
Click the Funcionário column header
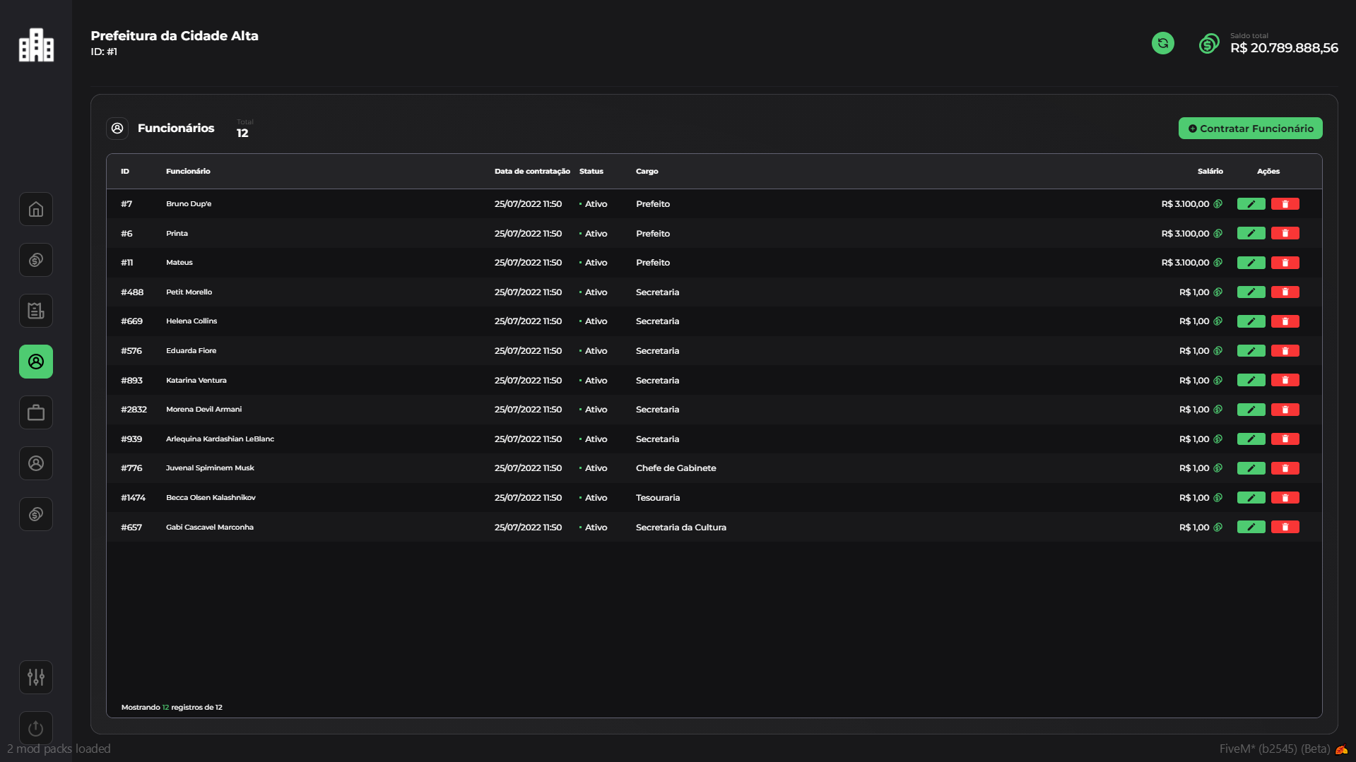coord(188,172)
